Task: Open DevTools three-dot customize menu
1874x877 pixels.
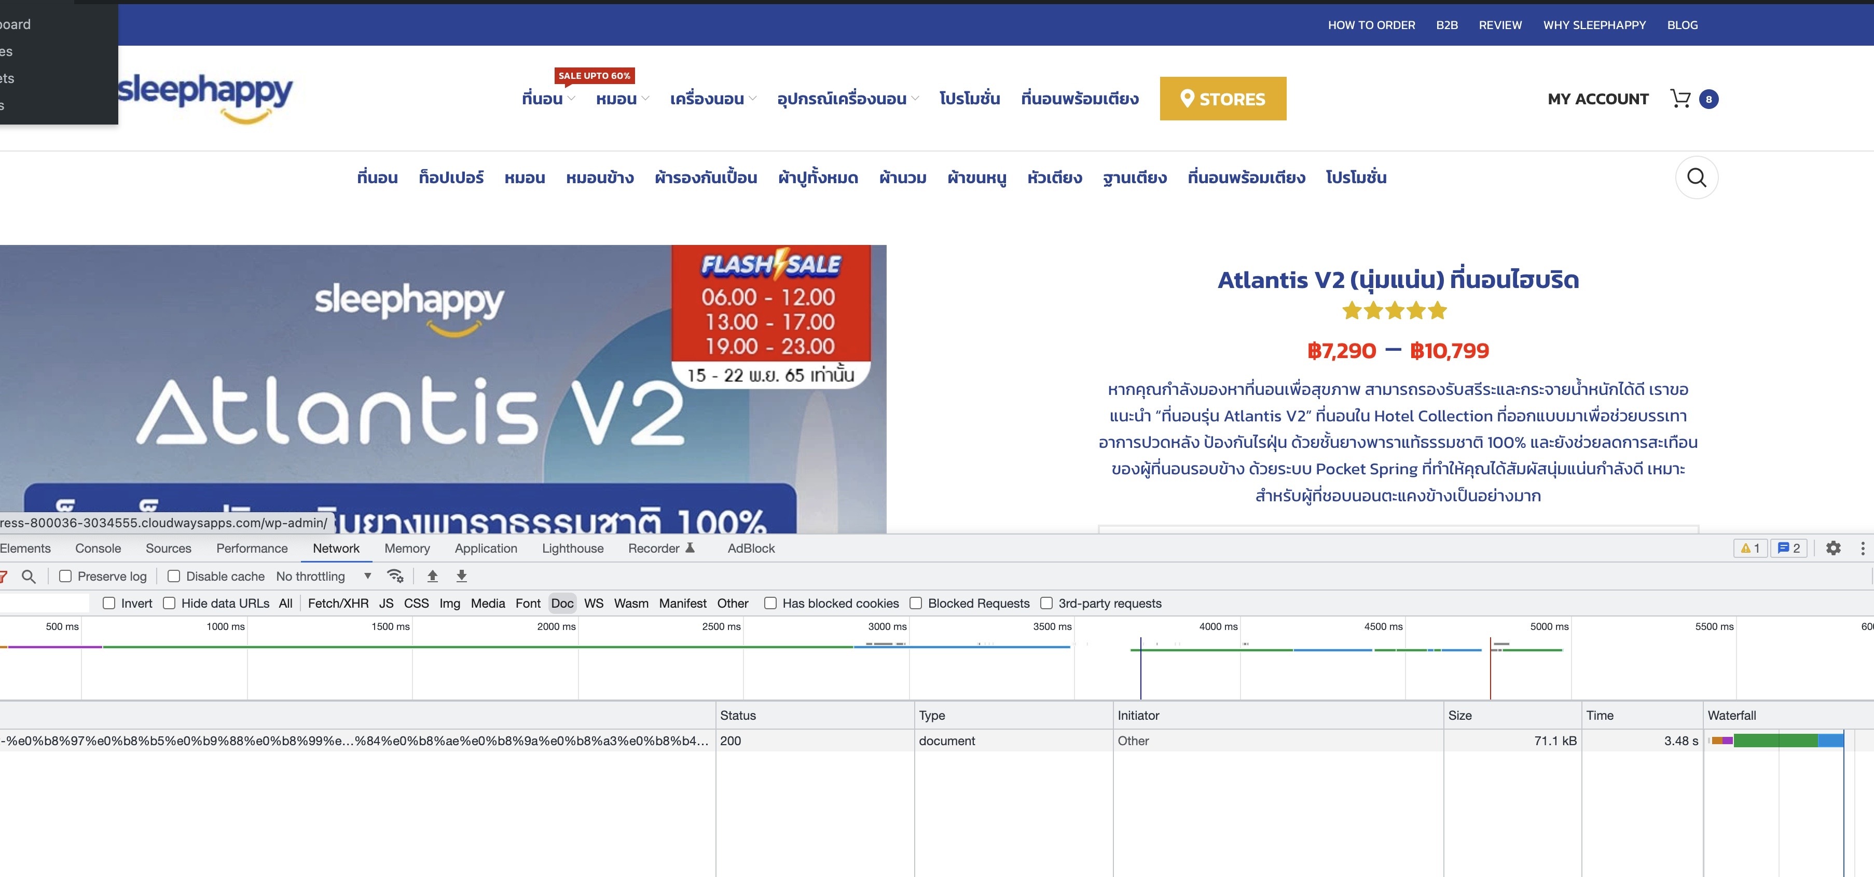Action: coord(1863,548)
